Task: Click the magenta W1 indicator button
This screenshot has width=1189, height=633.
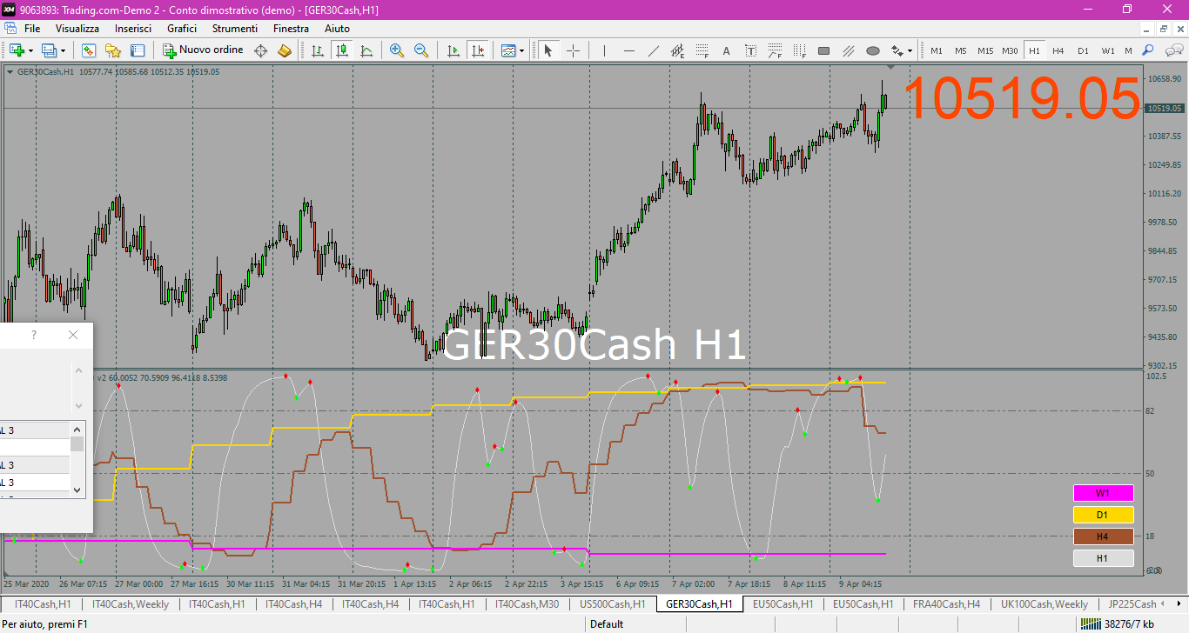Action: point(1103,493)
